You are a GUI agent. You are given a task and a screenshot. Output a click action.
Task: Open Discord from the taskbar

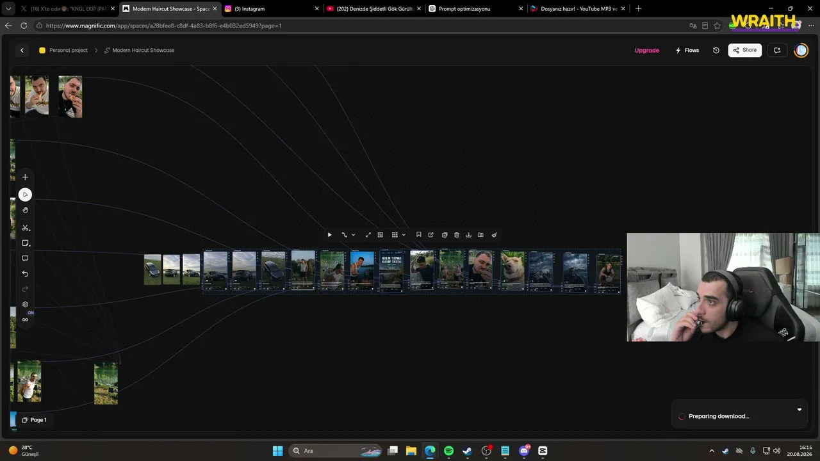pos(524,451)
